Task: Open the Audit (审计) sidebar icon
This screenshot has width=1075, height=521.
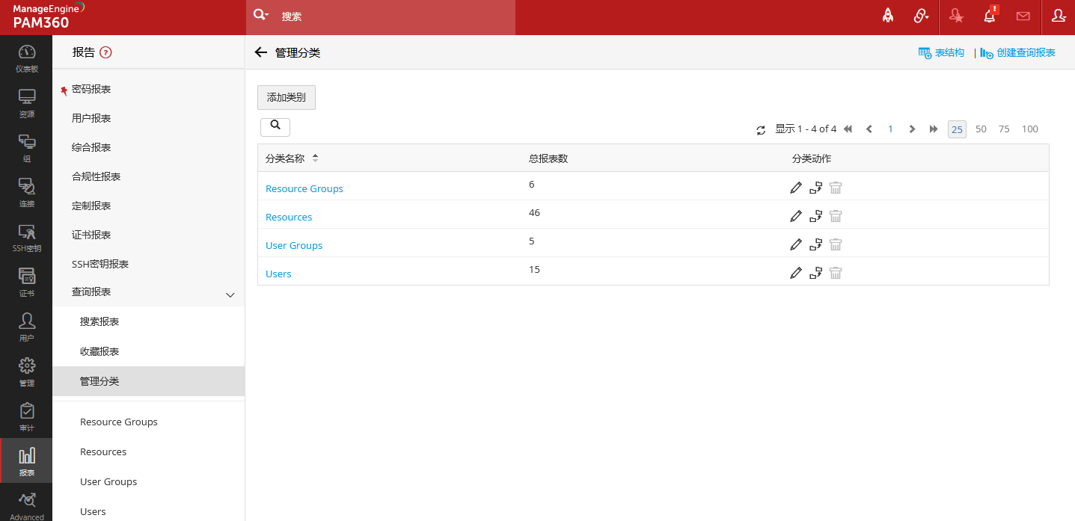Action: click(26, 417)
